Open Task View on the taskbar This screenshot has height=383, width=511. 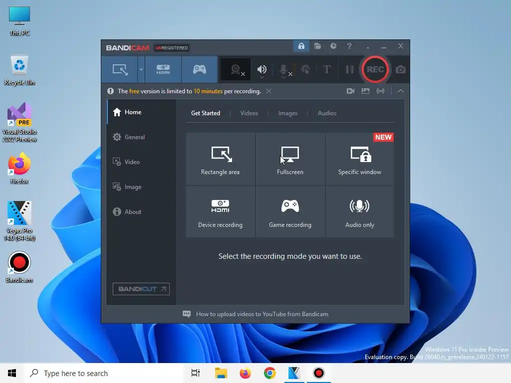click(195, 373)
